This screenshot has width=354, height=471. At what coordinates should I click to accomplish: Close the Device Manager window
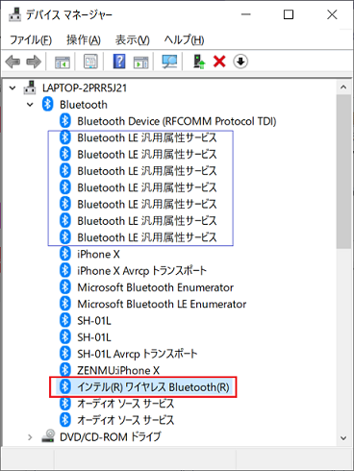tap(332, 14)
